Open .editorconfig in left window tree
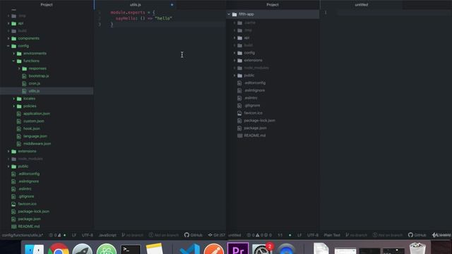Viewport: 452px width, 254px height. tap(29, 174)
